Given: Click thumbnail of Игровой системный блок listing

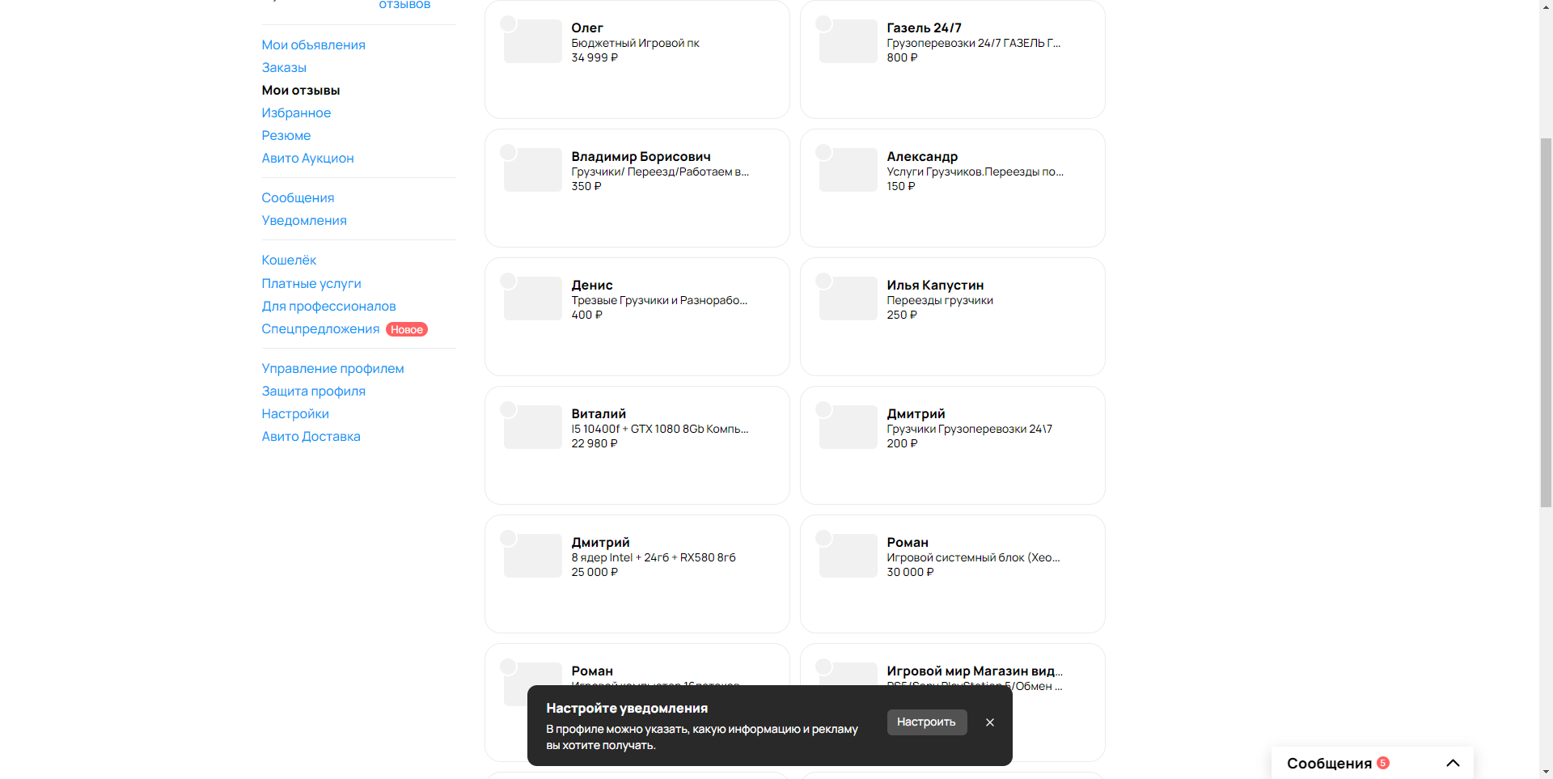Looking at the screenshot, I should click(848, 556).
